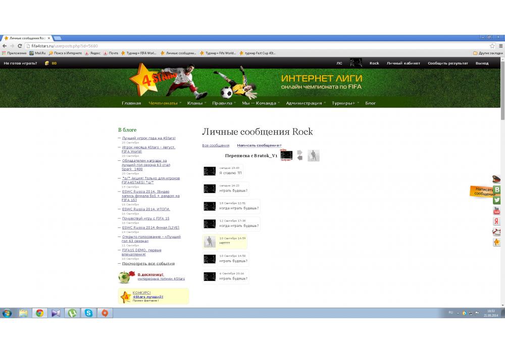Open blog post ESWC Russia 2014. ИТОГИ.

146,209
